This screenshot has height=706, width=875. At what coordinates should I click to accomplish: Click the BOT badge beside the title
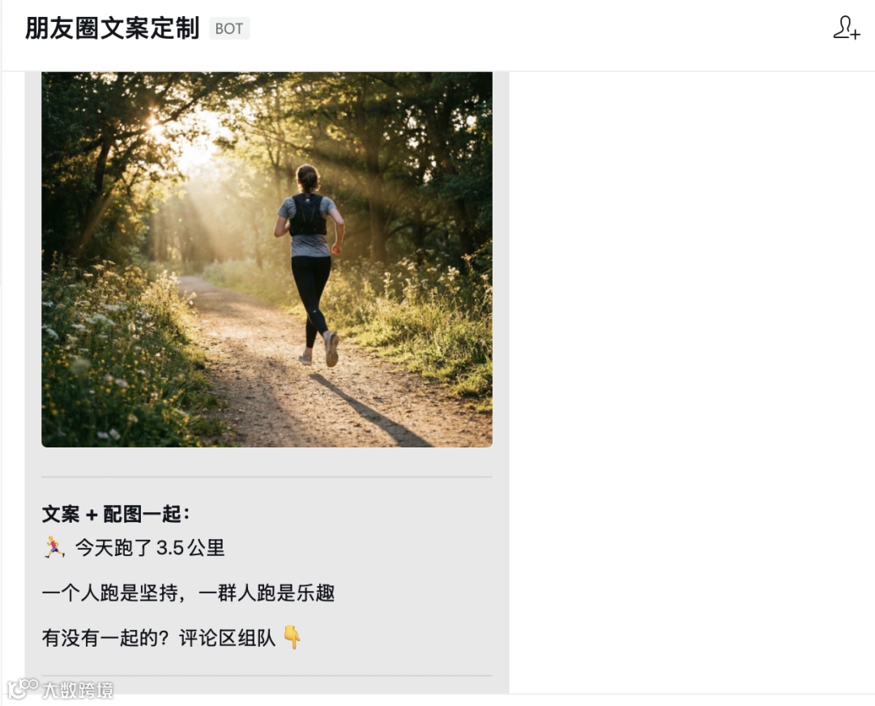click(x=229, y=28)
